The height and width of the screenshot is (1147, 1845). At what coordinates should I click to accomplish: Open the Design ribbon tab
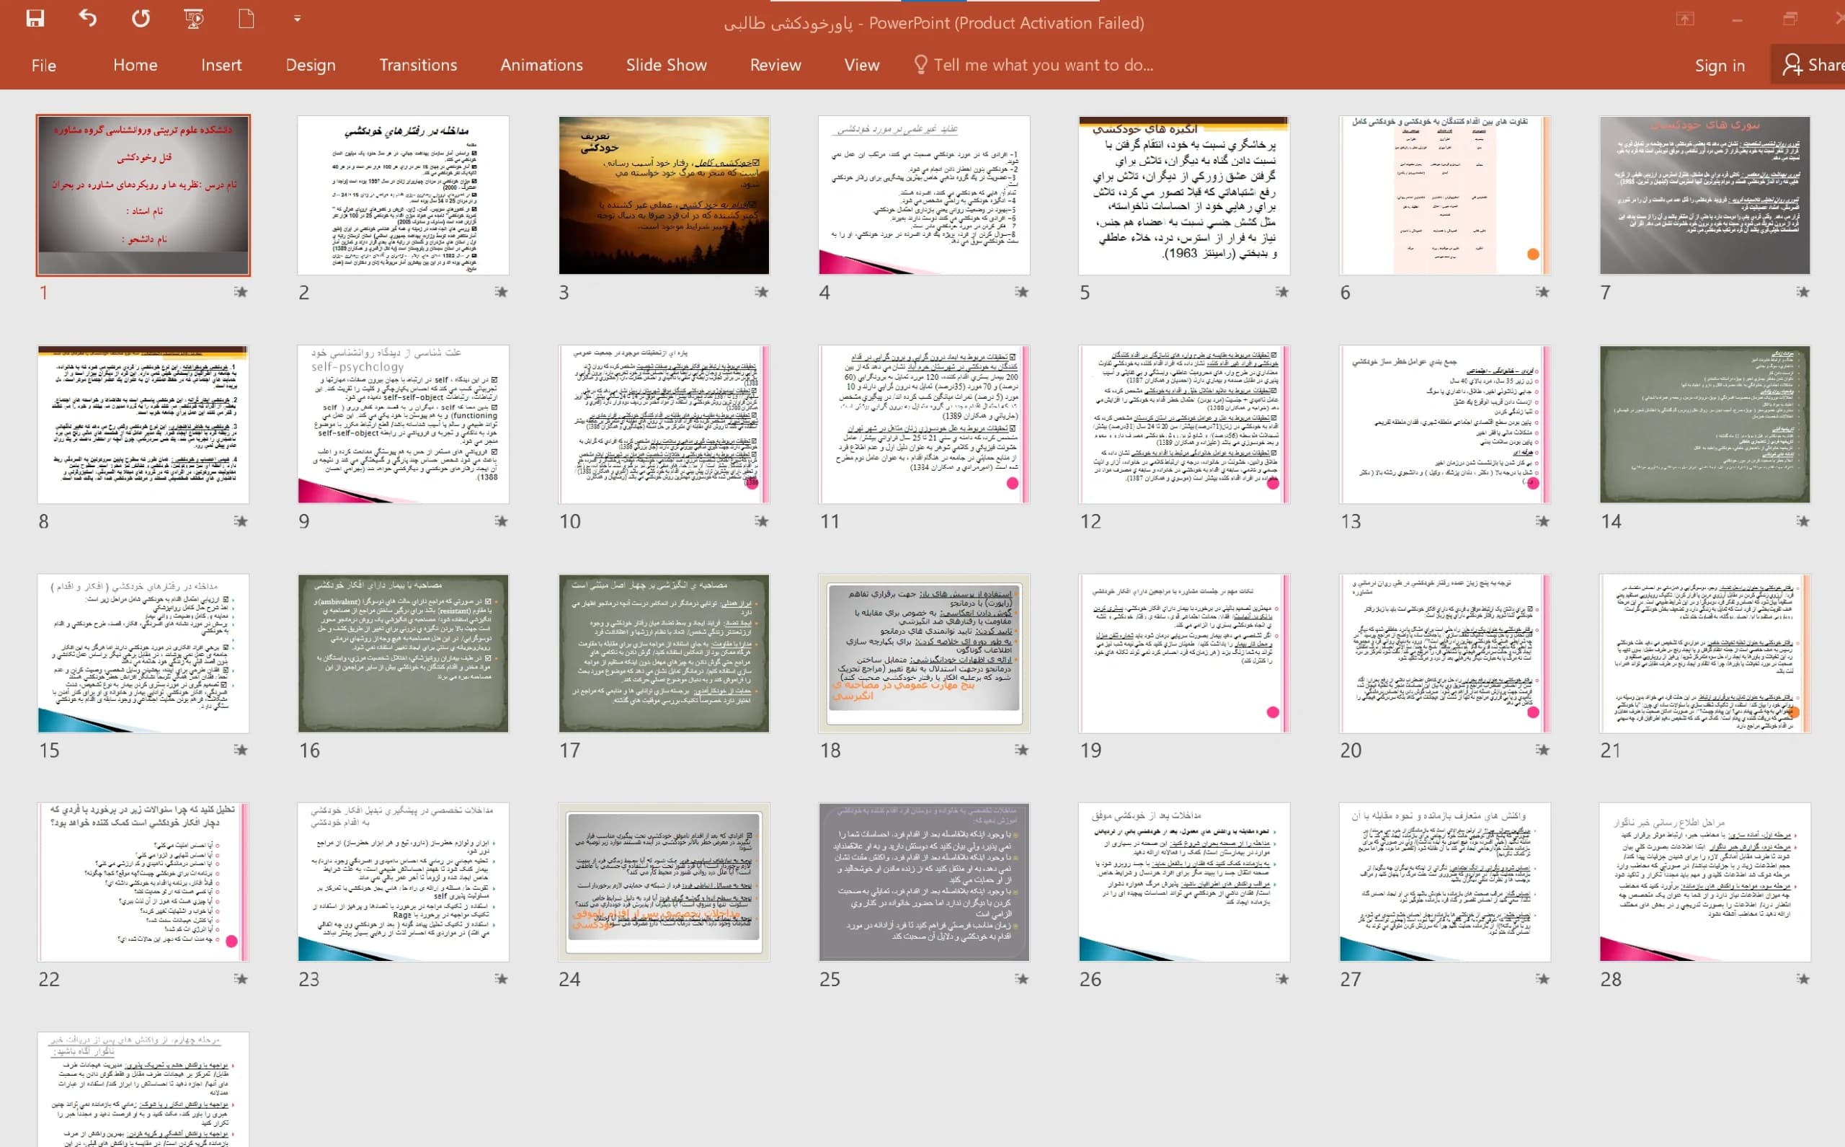coord(311,65)
